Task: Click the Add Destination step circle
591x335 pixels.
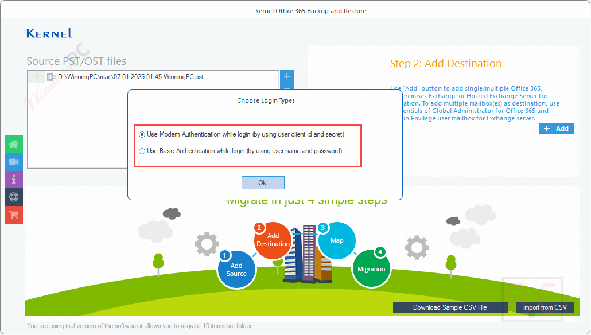Action: click(273, 241)
